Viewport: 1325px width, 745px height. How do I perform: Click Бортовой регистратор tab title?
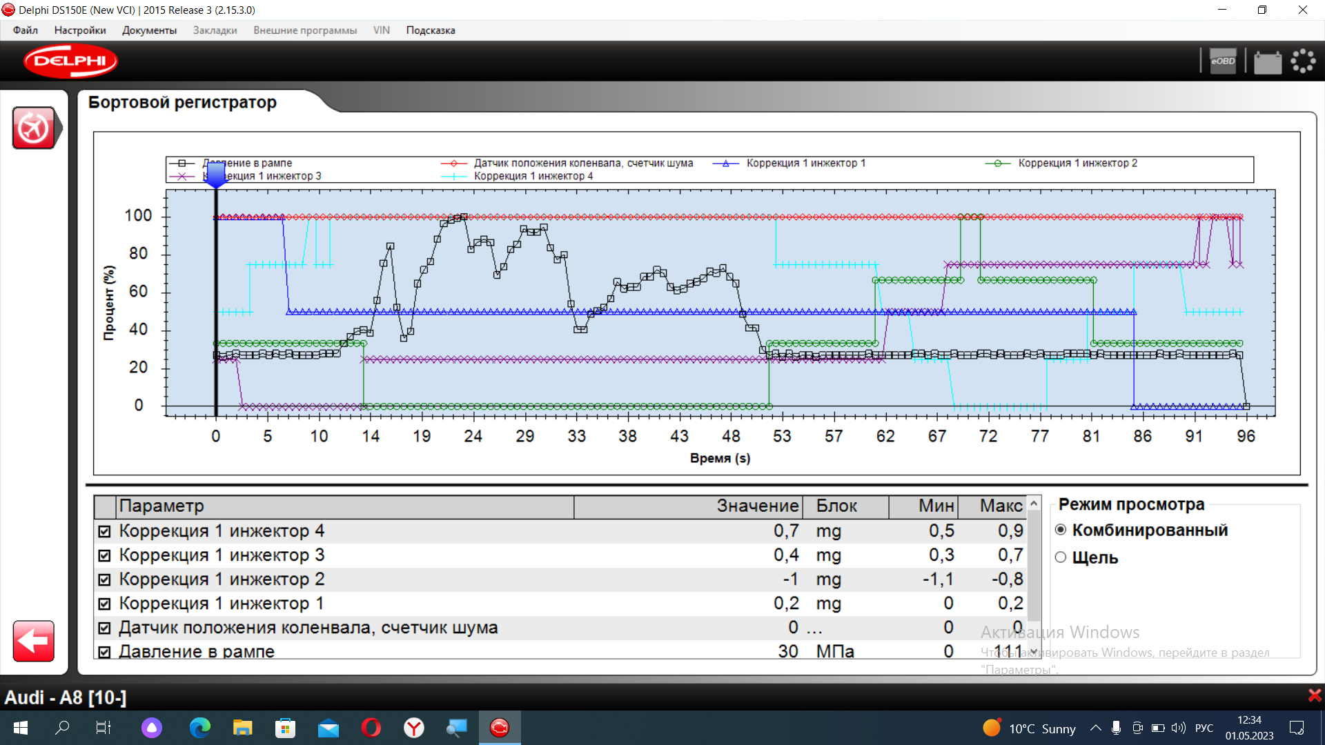[182, 102]
